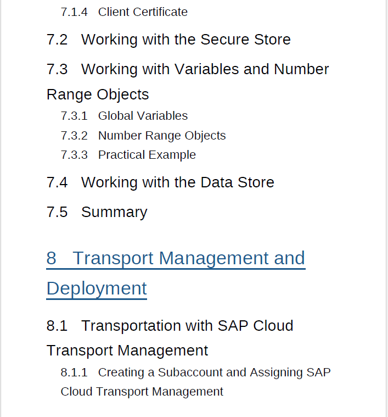This screenshot has height=417, width=388.
Task: Go to Working with the Secure Store
Action: (x=185, y=40)
